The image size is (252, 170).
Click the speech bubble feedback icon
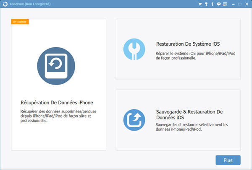(x=218, y=4)
